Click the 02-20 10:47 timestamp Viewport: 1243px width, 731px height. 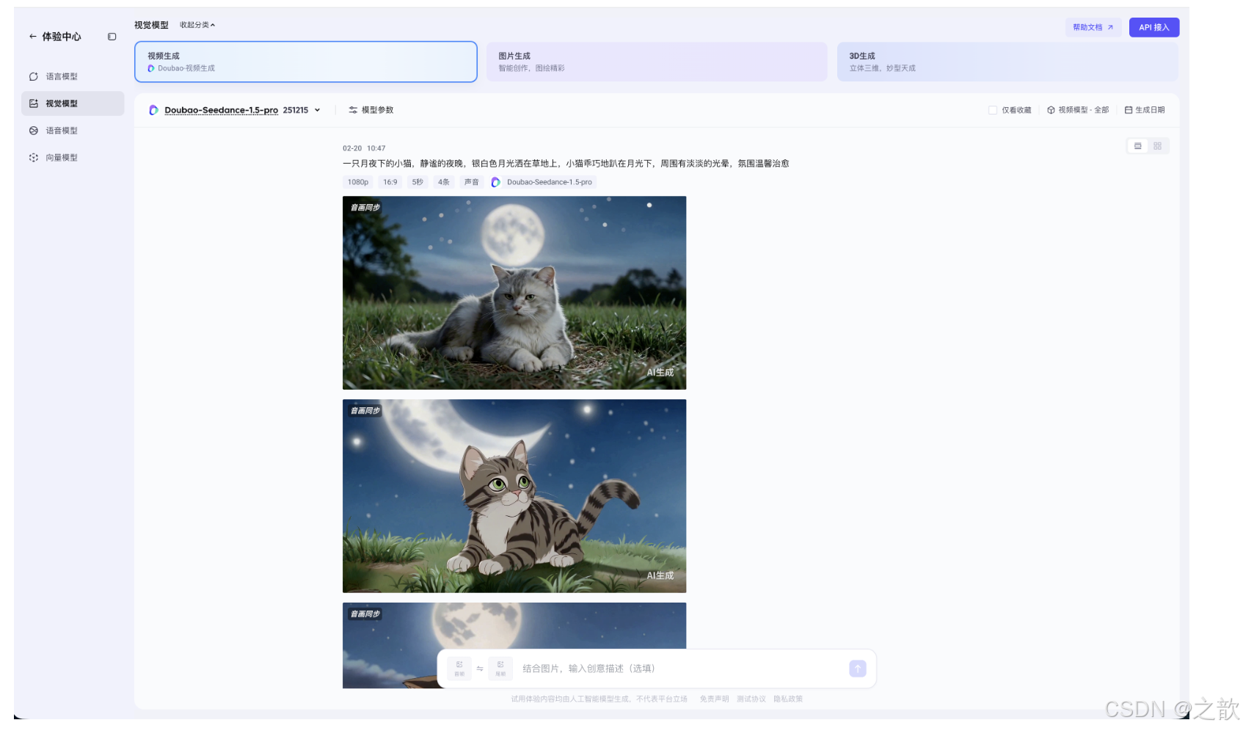click(x=364, y=148)
